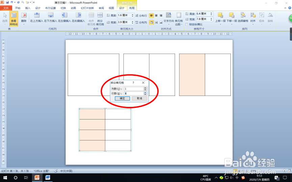Switch to the 布尔运算 tab
The height and width of the screenshot is (182, 292).
pyautogui.click(x=50, y=8)
